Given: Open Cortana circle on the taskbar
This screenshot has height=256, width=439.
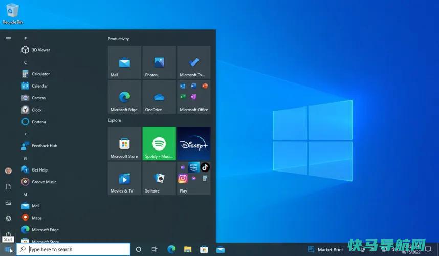Looking at the screenshot, I should [138, 249].
